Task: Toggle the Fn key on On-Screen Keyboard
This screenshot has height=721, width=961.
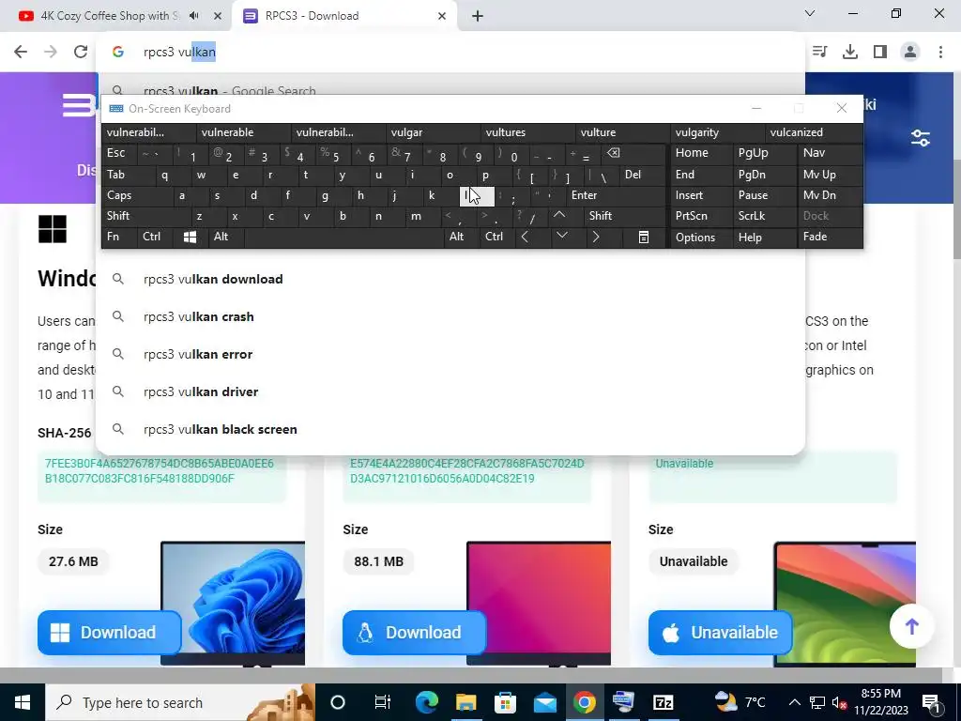Action: (119, 238)
